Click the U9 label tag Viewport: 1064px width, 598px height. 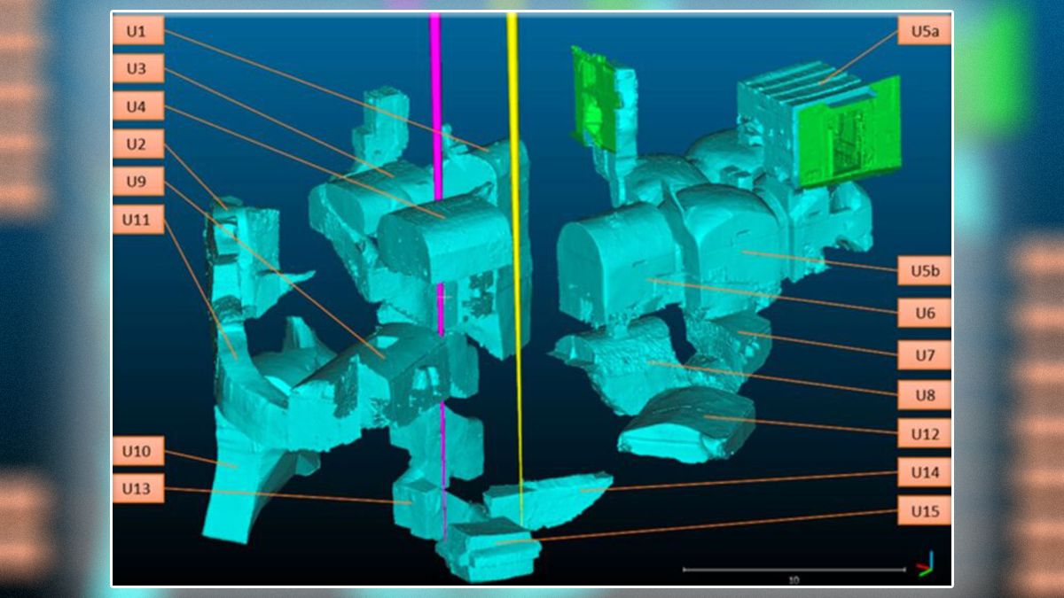pos(138,182)
